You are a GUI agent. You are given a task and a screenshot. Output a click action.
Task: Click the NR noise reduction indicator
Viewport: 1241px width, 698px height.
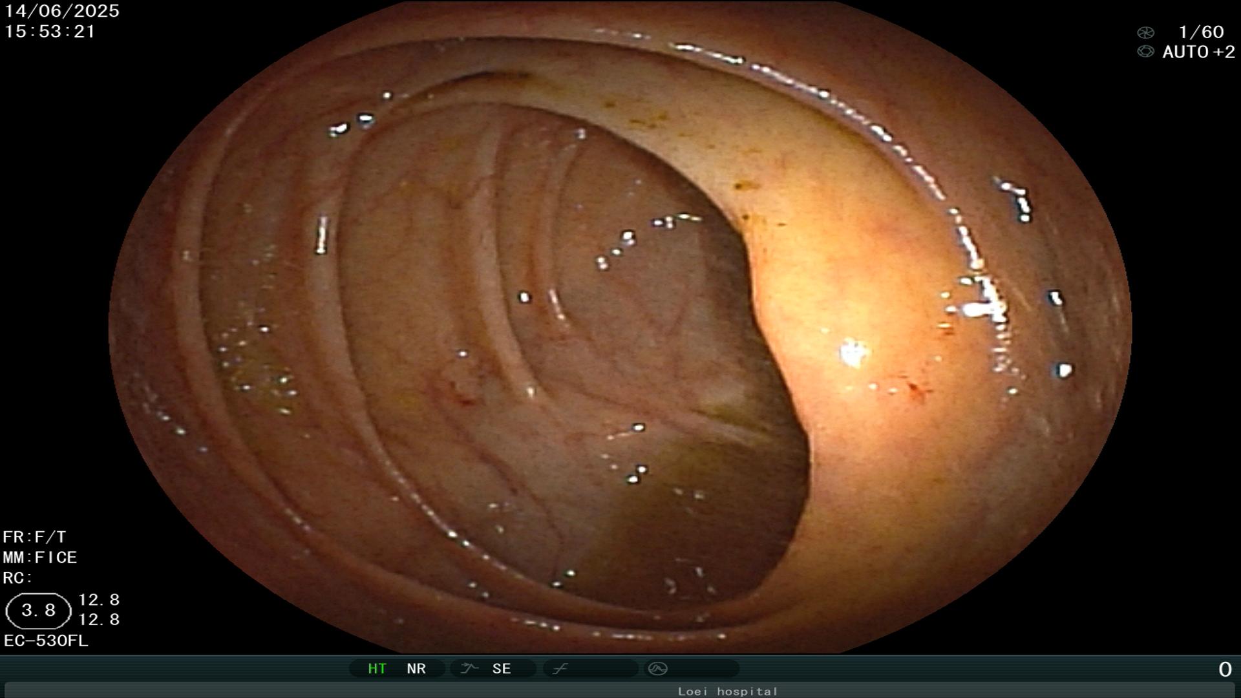pyautogui.click(x=416, y=669)
